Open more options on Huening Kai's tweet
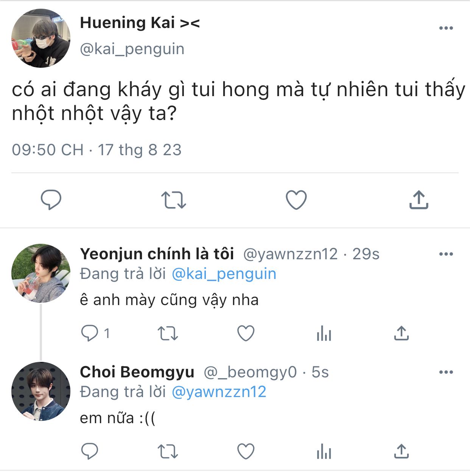The width and height of the screenshot is (470, 472). tap(446, 28)
